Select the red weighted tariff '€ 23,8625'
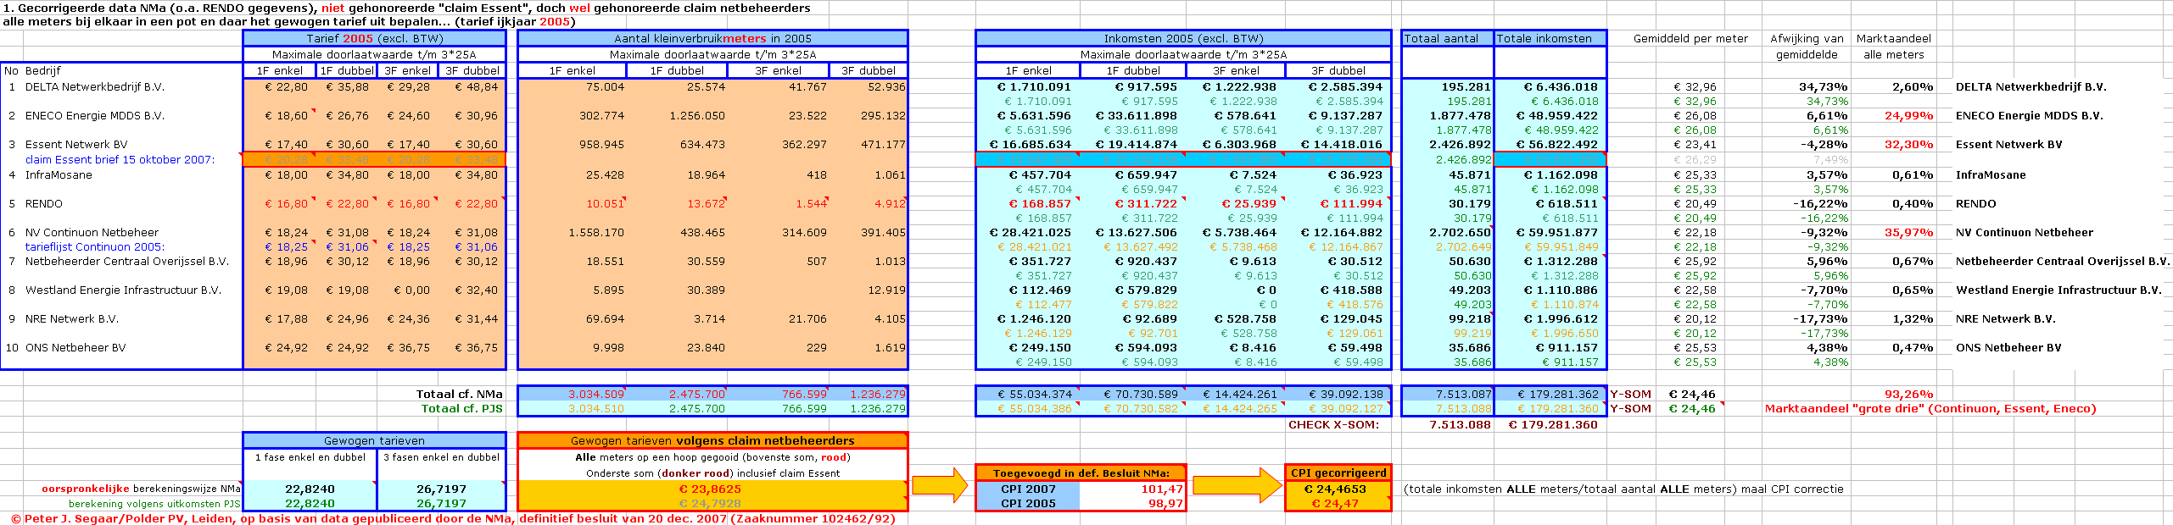Screen dimensions: 2173x525 pyautogui.click(x=710, y=489)
